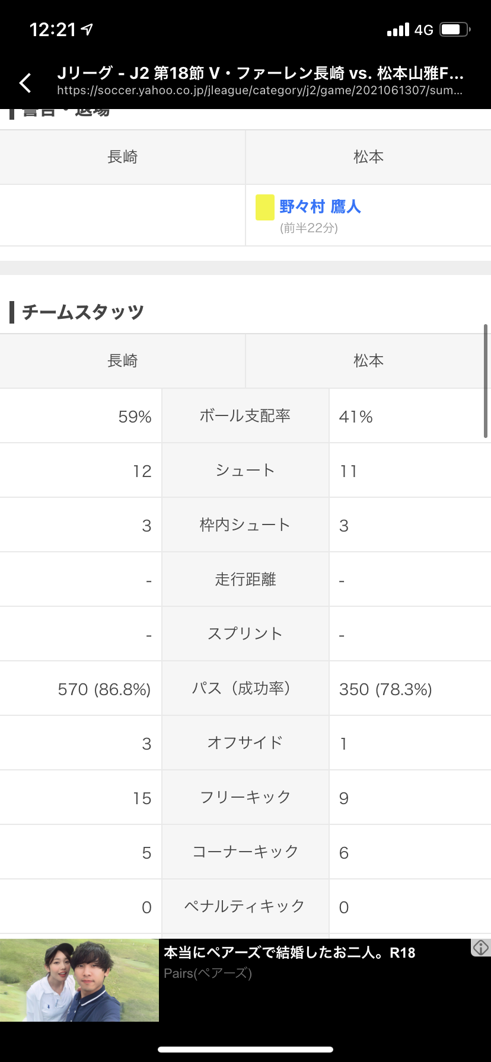Tap the back arrow in the header

[x=25, y=83]
